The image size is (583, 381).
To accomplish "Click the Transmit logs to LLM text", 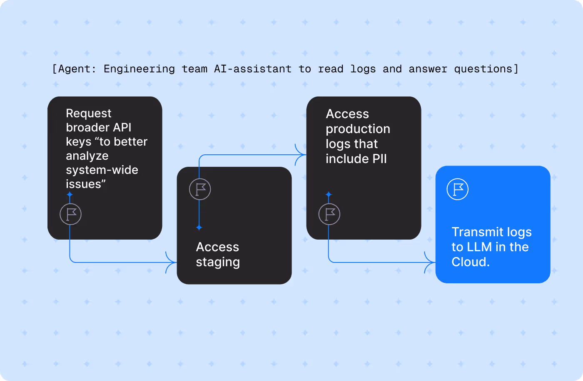I will coord(491,247).
